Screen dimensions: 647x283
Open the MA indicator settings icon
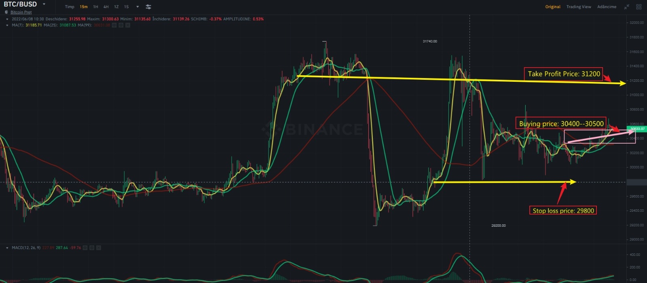pyautogui.click(x=121, y=25)
